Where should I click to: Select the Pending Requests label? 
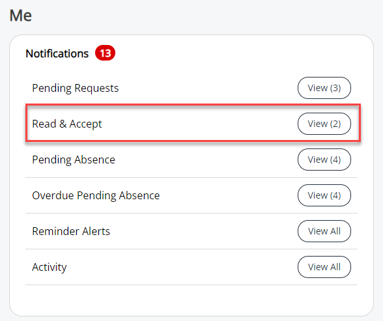click(76, 88)
